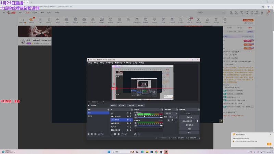Open the Windows Start menu
This screenshot has height=154, width=274.
tap(109, 152)
